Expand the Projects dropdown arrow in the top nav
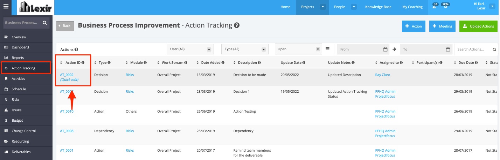Viewport: 500px width, 160px height. pos(323,7)
